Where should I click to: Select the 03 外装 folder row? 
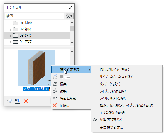pos(37,36)
